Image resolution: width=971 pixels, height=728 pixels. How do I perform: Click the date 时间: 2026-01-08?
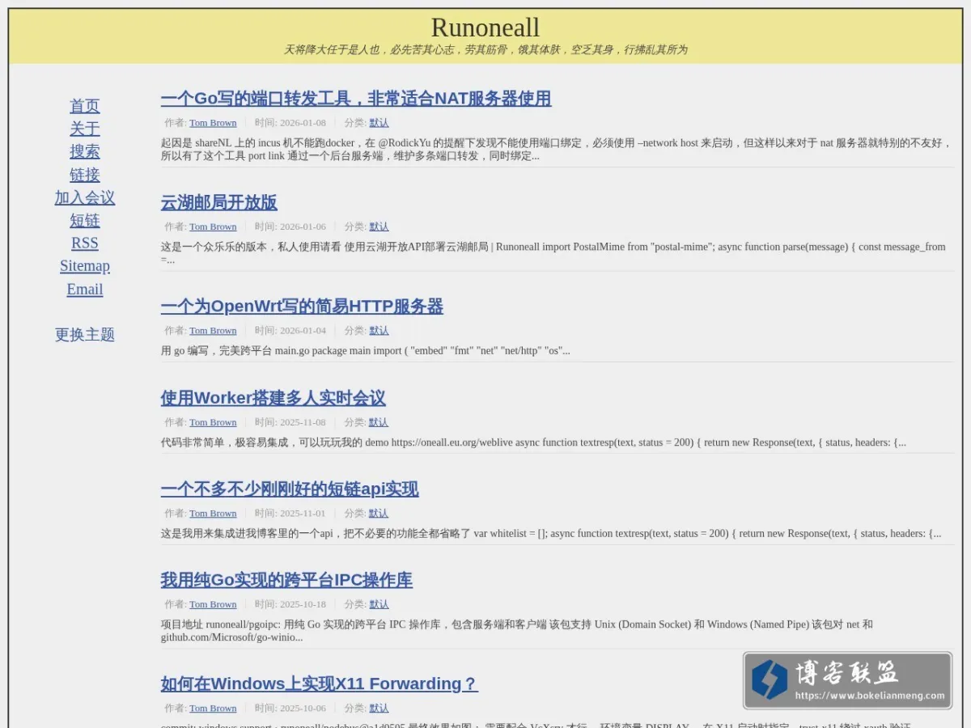(x=290, y=123)
